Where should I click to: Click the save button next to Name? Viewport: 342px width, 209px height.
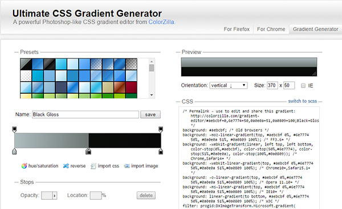[150, 115]
